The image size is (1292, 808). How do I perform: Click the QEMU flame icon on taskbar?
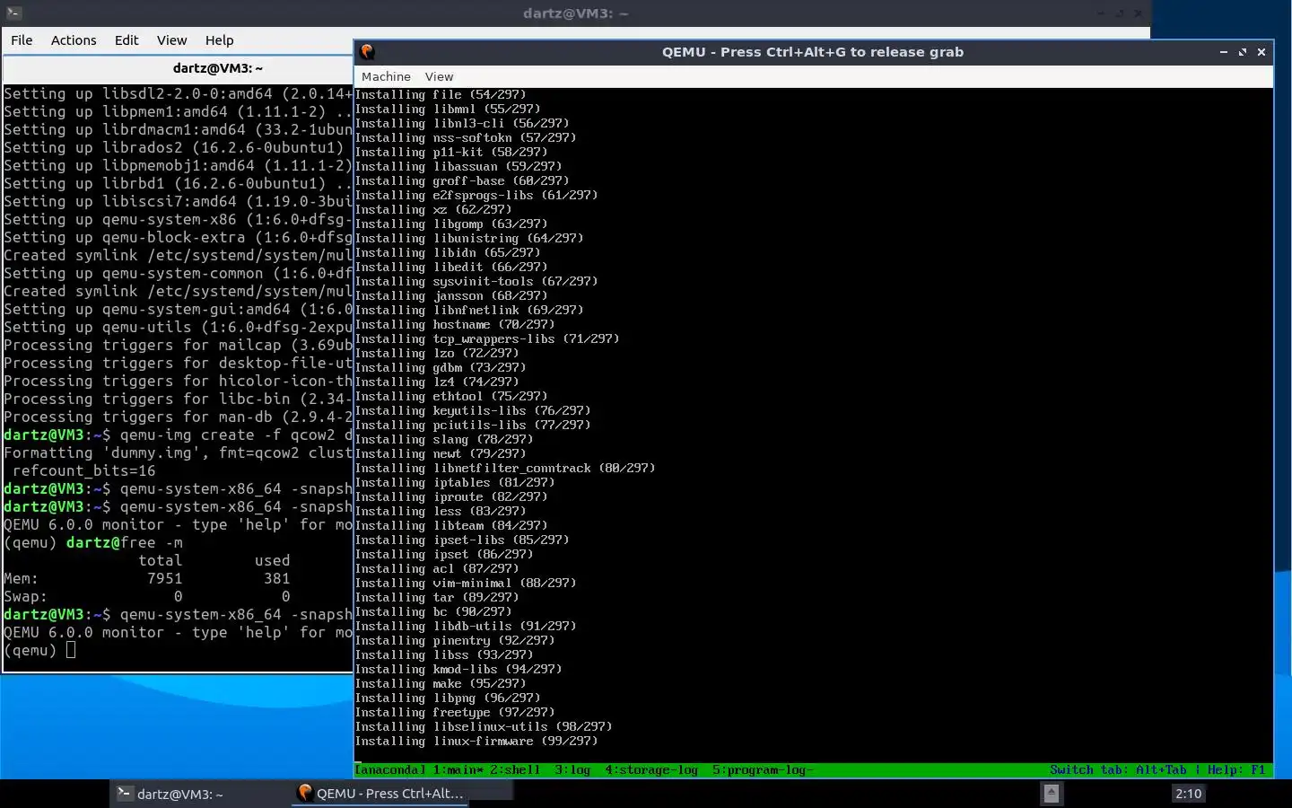tap(305, 793)
